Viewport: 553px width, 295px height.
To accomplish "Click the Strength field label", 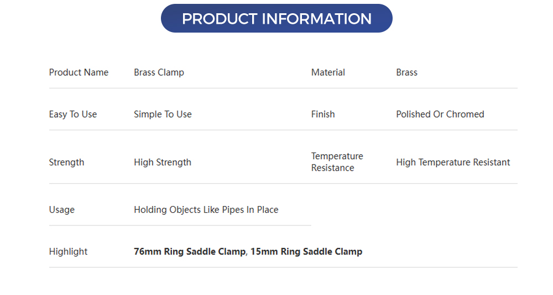I will pos(66,162).
